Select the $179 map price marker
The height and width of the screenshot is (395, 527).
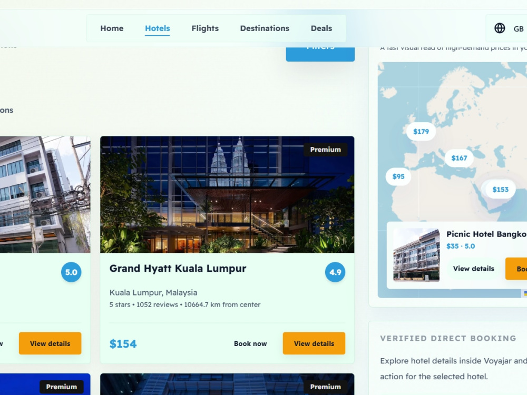(421, 131)
